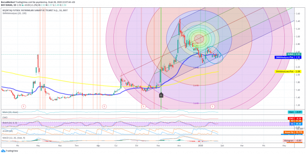Click the earnings E marker near Eki
Viewport: 306px width, 154px height.
[144, 106]
